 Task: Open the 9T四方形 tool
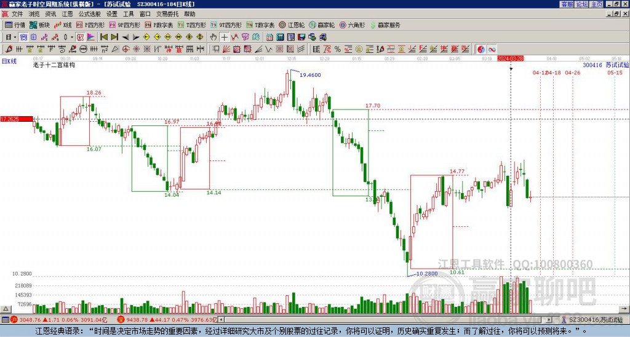[x=226, y=25]
